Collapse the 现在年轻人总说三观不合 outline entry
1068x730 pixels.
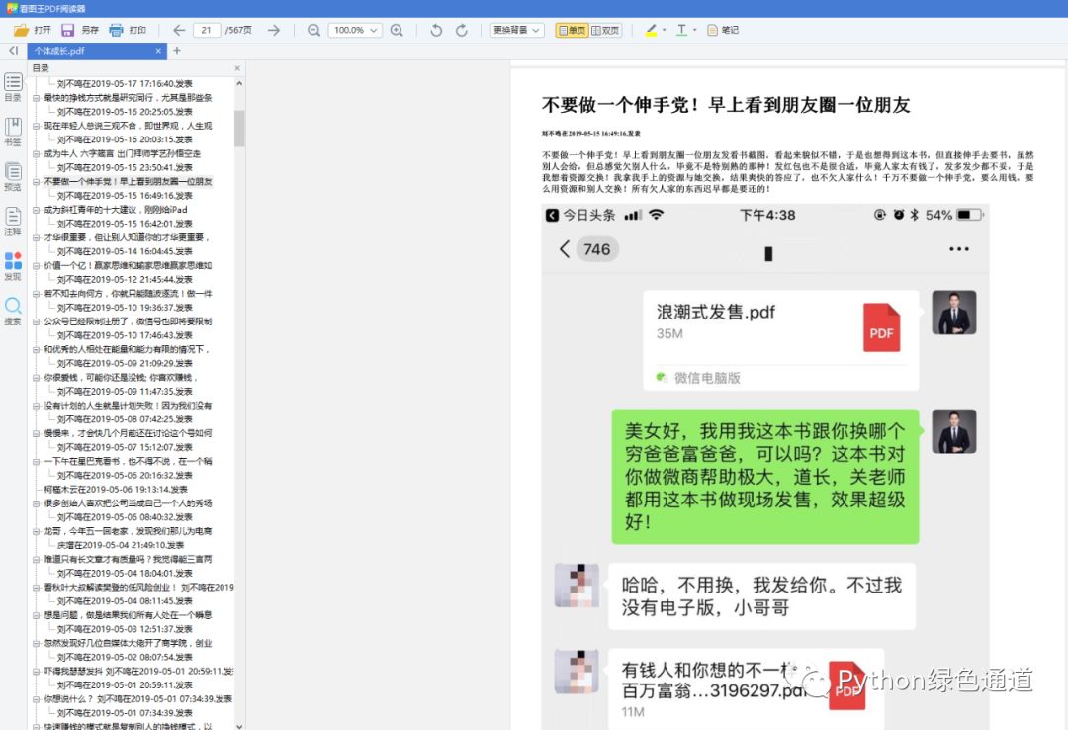pos(36,126)
